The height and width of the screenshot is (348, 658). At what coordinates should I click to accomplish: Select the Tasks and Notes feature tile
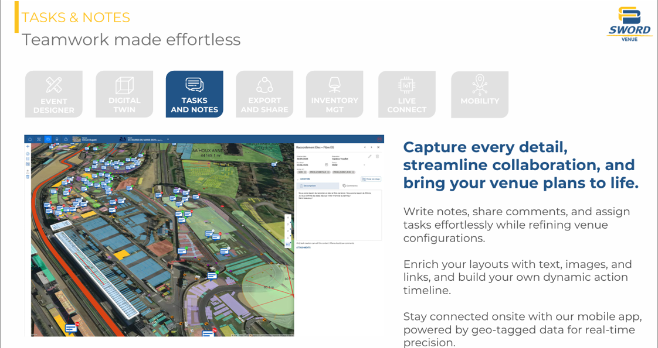194,94
